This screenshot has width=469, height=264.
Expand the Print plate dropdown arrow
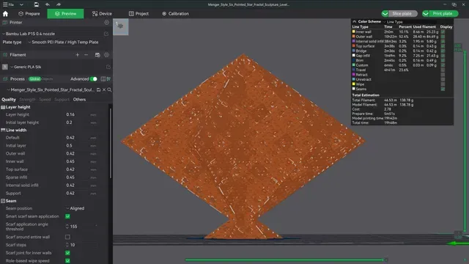coord(426,14)
